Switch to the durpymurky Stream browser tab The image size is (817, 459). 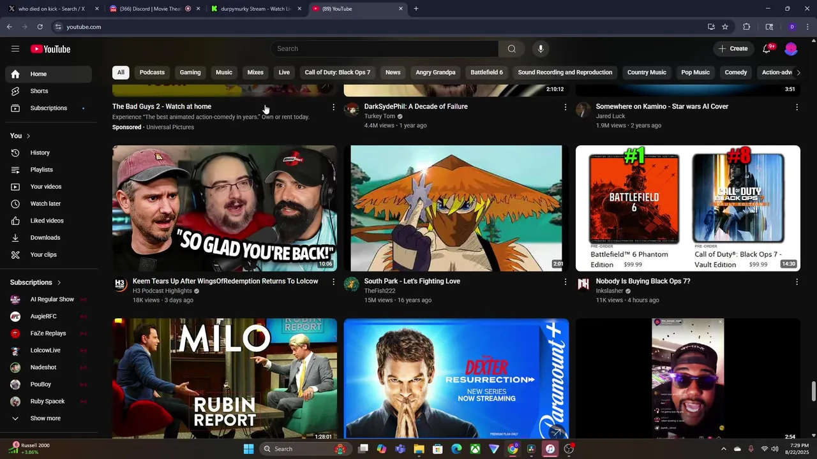tap(257, 9)
